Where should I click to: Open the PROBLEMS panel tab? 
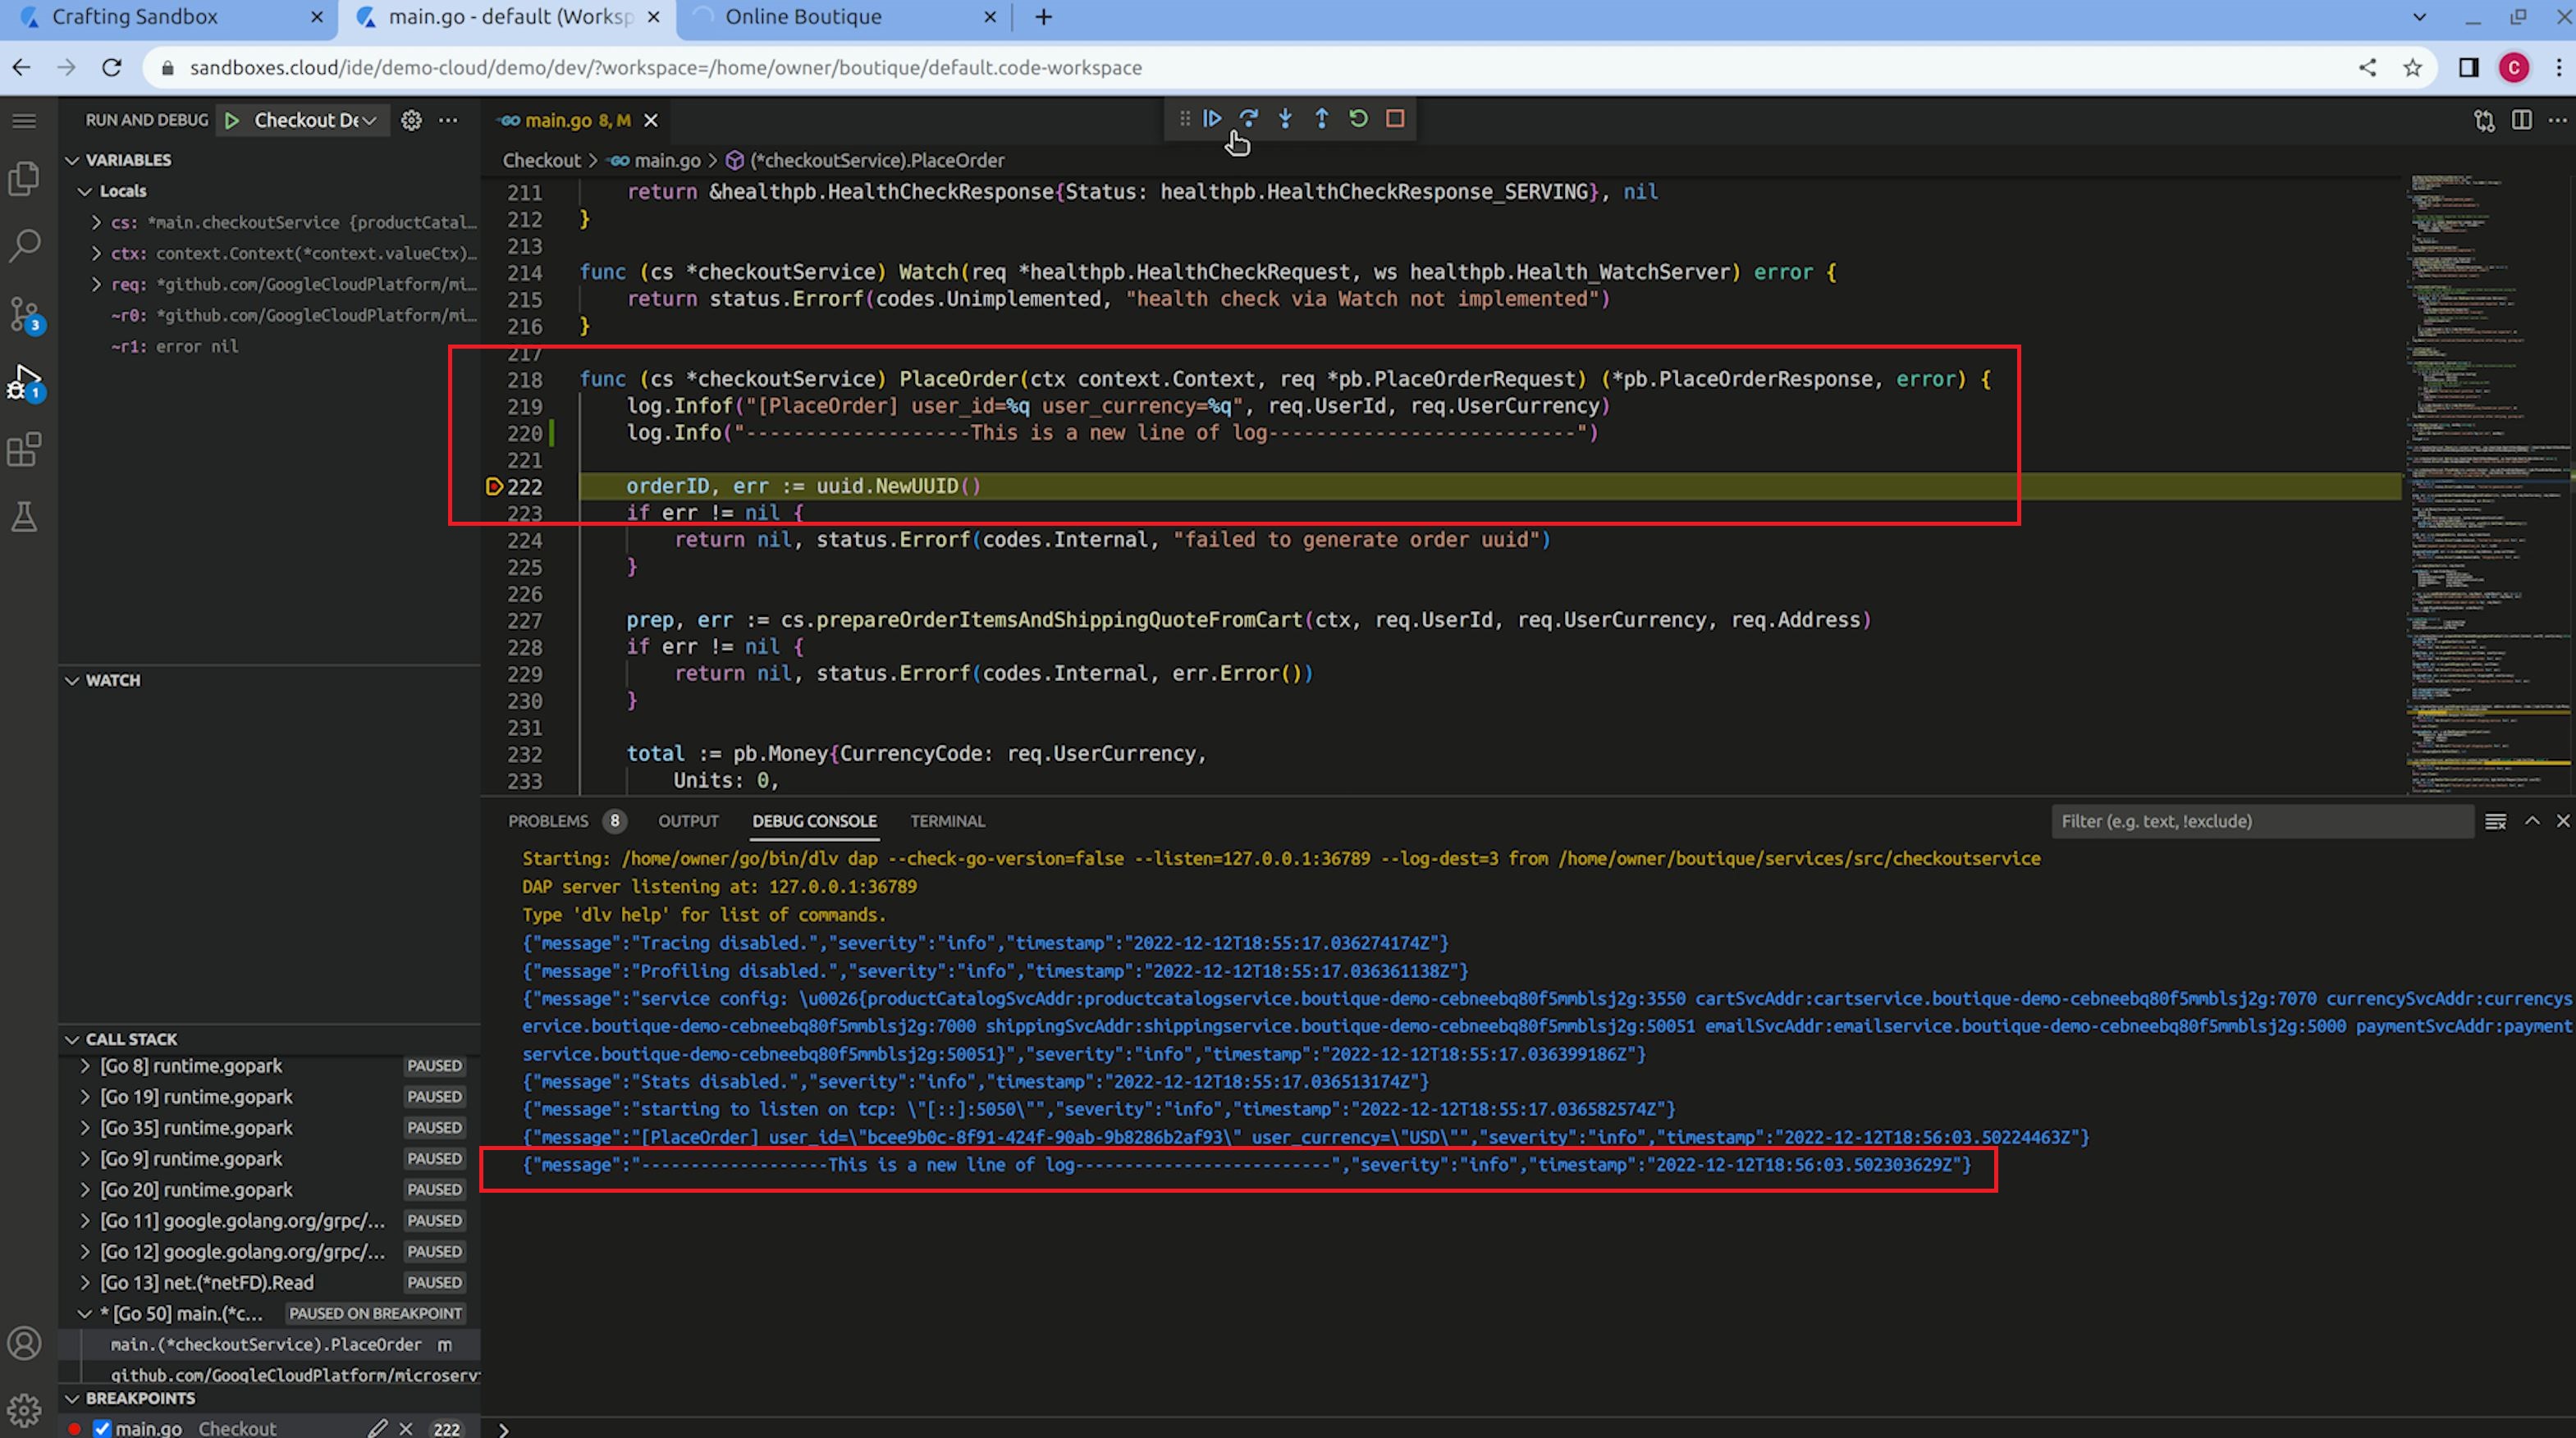tap(548, 821)
